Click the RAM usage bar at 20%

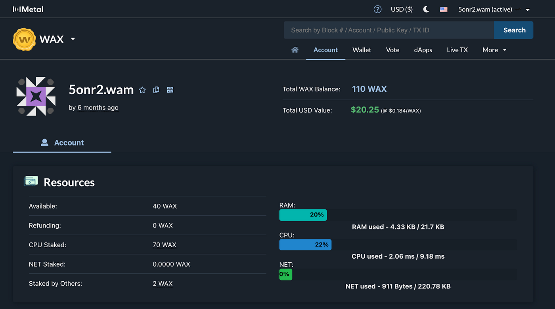pos(303,215)
